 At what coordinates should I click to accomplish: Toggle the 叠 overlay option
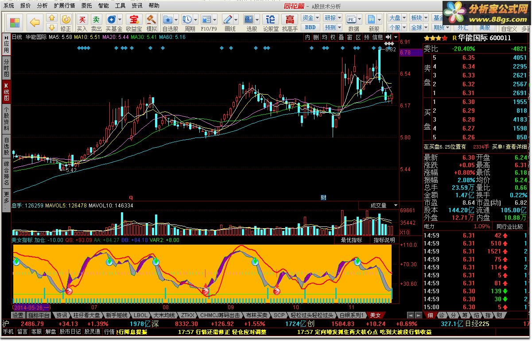tap(342, 38)
